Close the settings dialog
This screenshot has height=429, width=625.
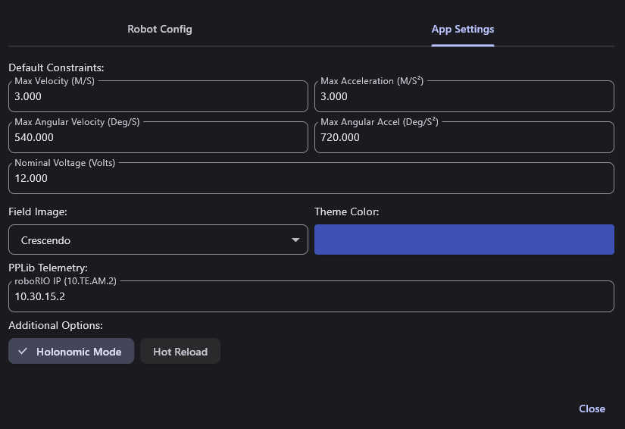click(592, 409)
